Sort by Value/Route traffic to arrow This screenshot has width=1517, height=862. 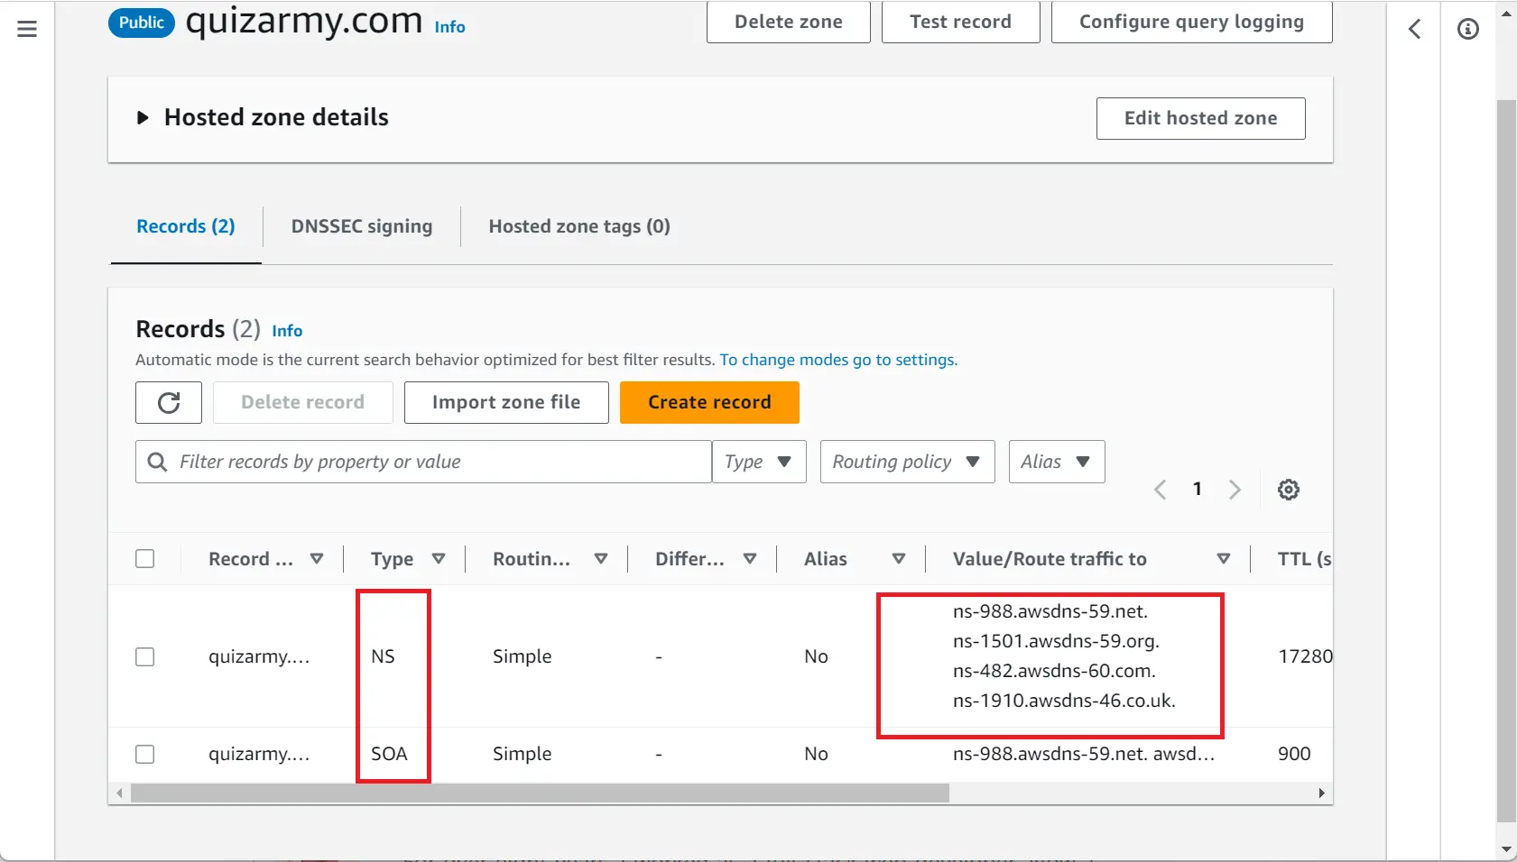(x=1224, y=559)
